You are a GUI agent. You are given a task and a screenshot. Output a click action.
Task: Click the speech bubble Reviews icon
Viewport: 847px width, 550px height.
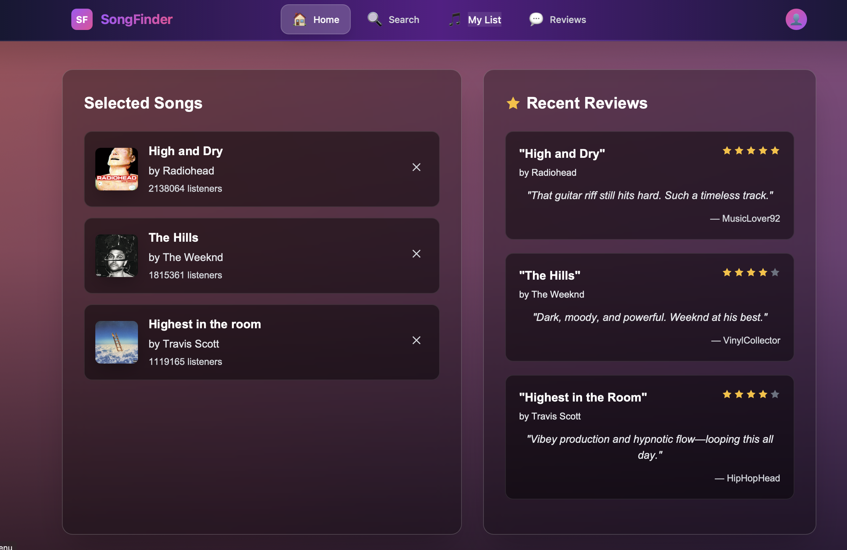point(536,19)
